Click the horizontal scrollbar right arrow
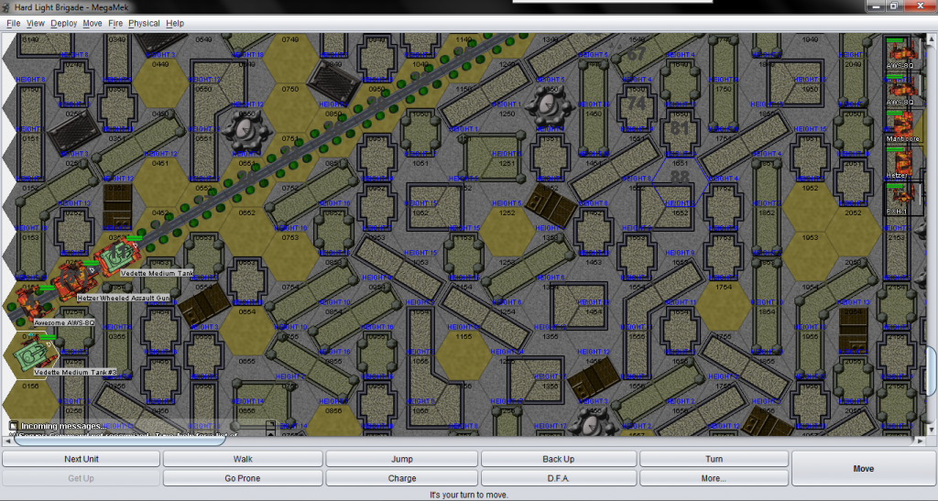The image size is (938, 501). [920, 441]
